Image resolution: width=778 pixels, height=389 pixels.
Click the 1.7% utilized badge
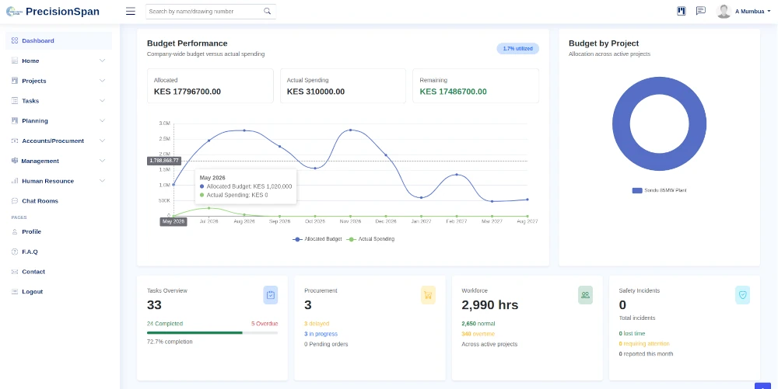coord(517,48)
